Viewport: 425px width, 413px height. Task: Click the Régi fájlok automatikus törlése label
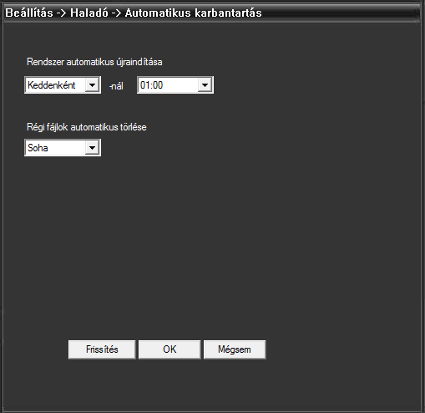pyautogui.click(x=87, y=127)
